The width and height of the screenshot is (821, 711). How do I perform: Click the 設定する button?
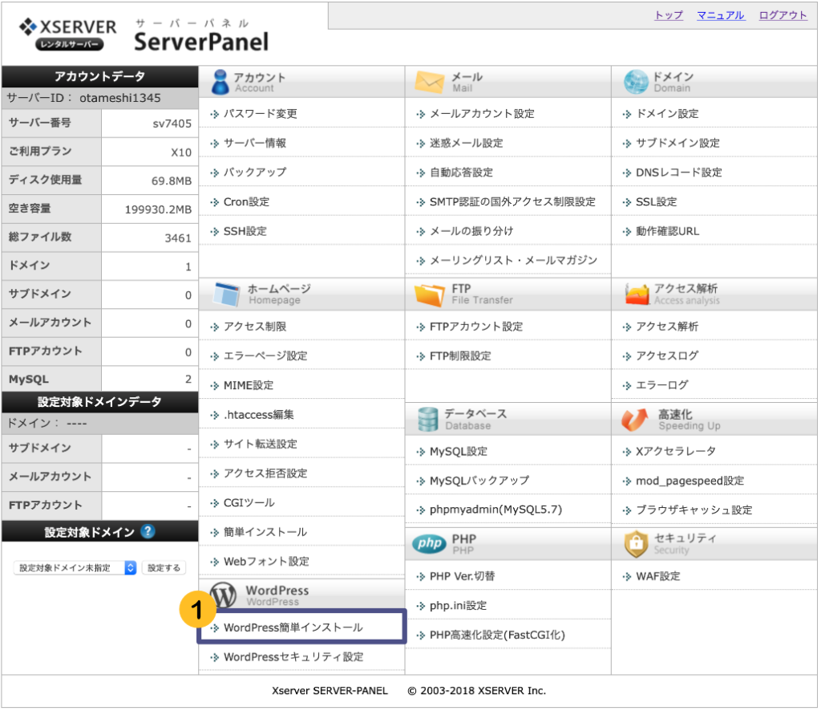[x=164, y=568]
